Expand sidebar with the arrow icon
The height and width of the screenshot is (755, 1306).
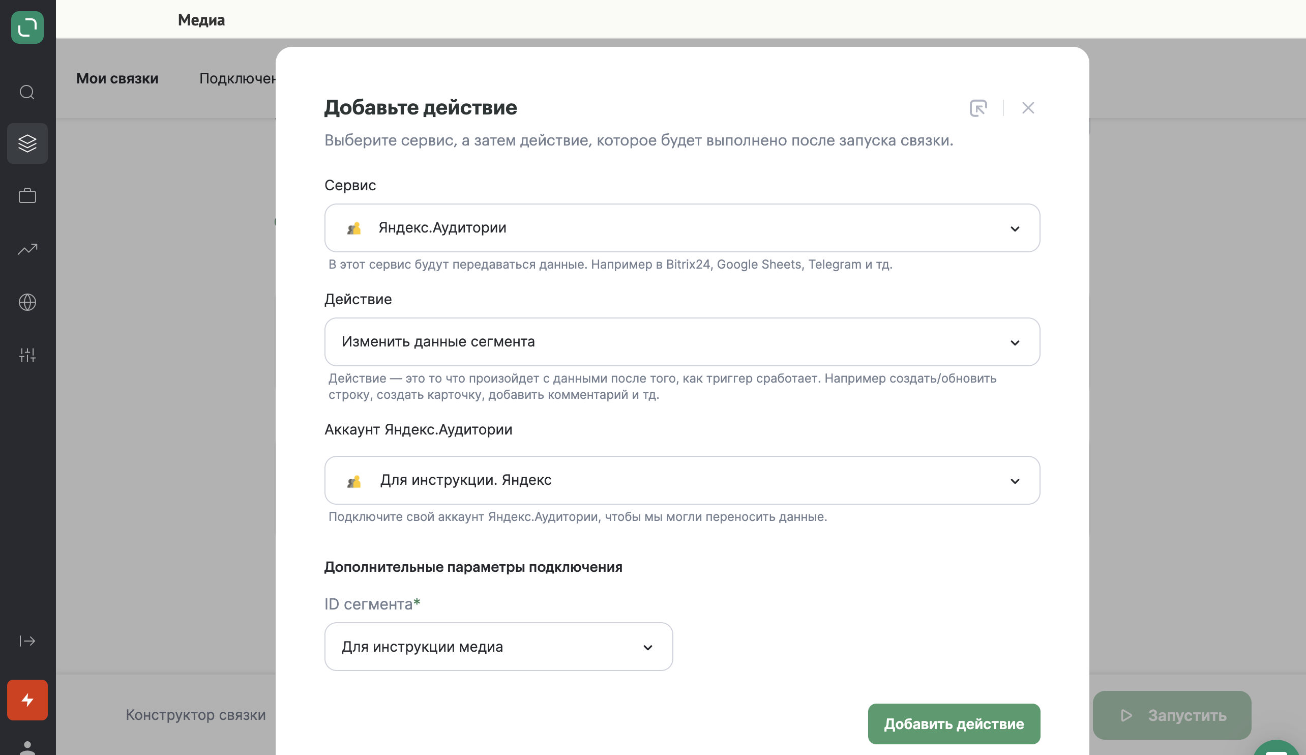point(27,642)
